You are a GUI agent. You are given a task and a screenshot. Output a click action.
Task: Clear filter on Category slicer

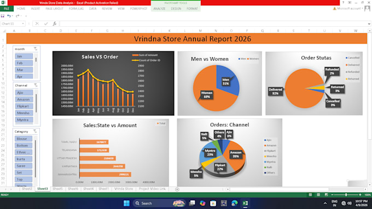35,131
